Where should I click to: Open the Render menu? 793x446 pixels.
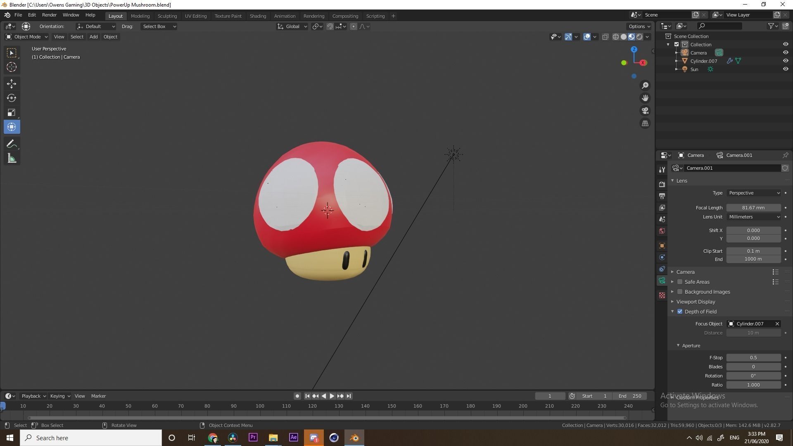(x=49, y=15)
